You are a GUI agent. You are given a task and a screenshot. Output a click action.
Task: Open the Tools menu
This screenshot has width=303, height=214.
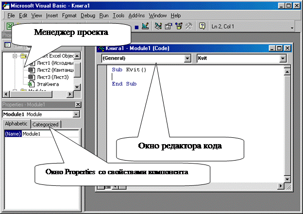click(x=118, y=16)
